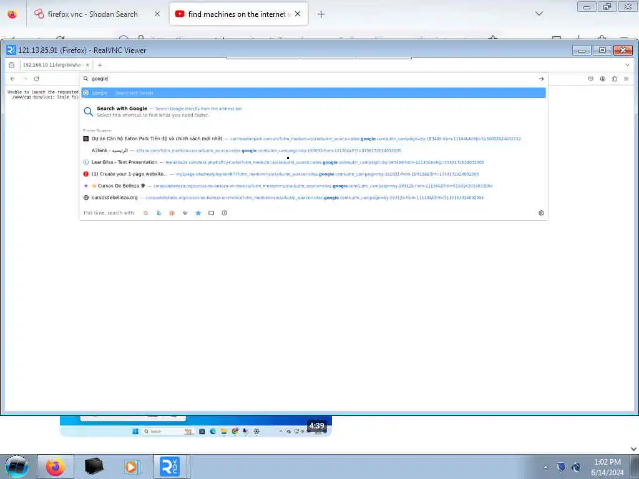639x479 pixels.
Task: Click forward arrow in remote Firefox toolbar
Action: pyautogui.click(x=24, y=79)
